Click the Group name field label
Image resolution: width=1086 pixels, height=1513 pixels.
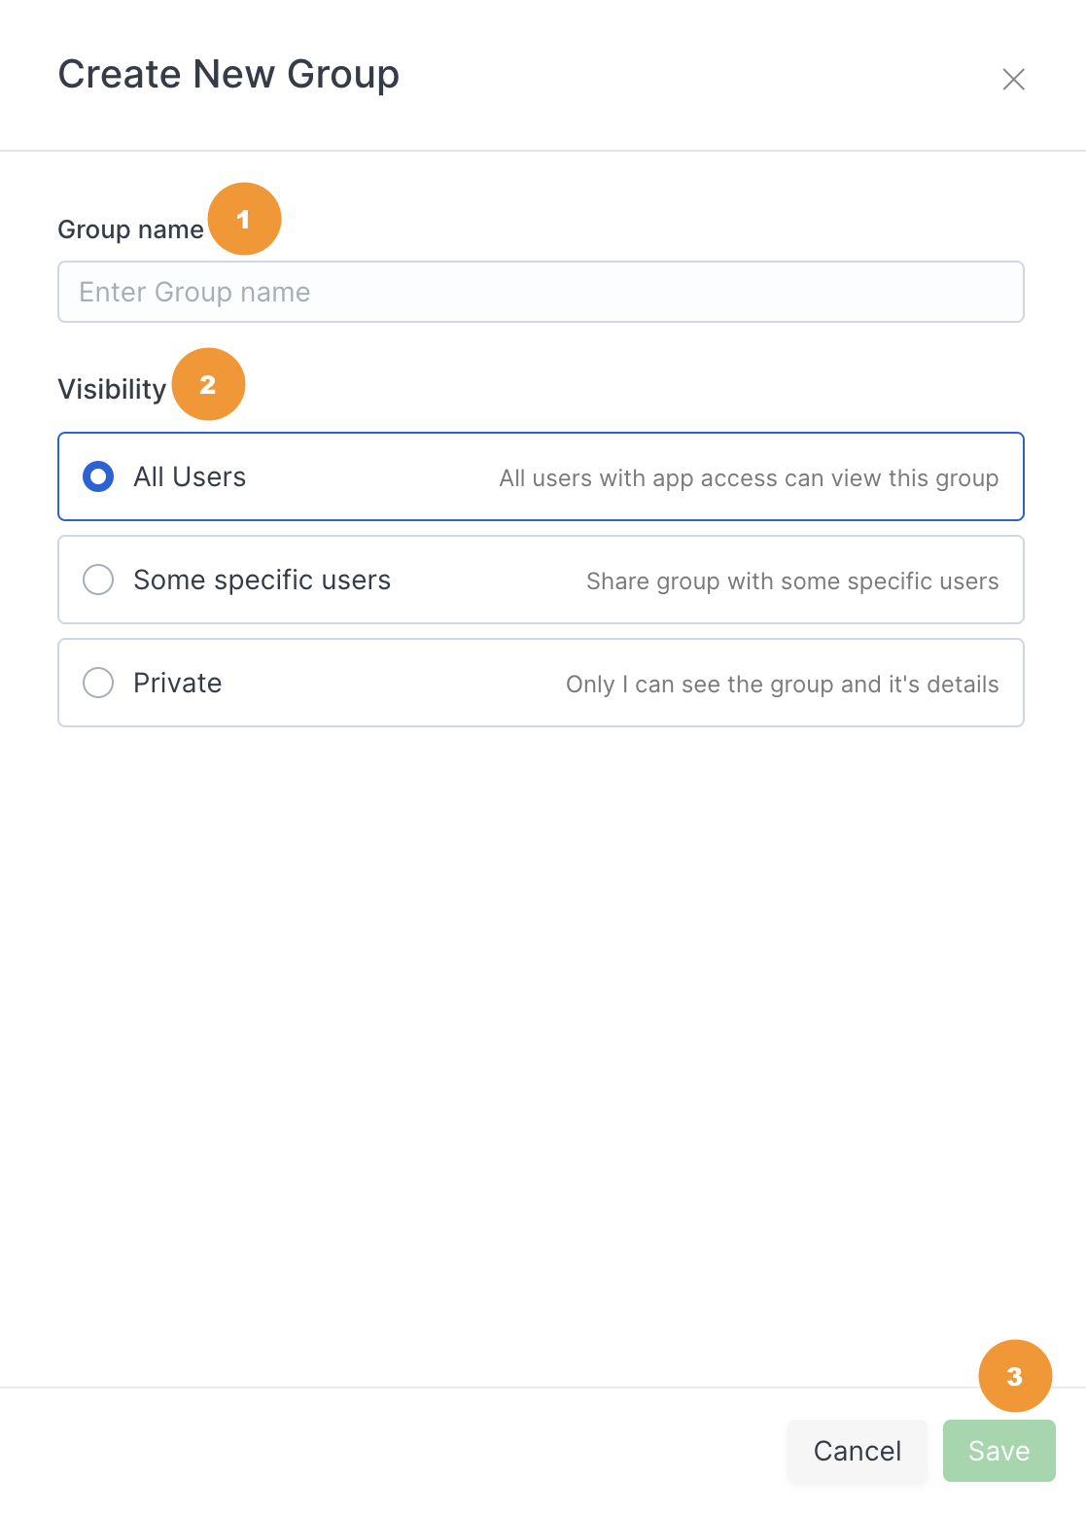click(131, 229)
